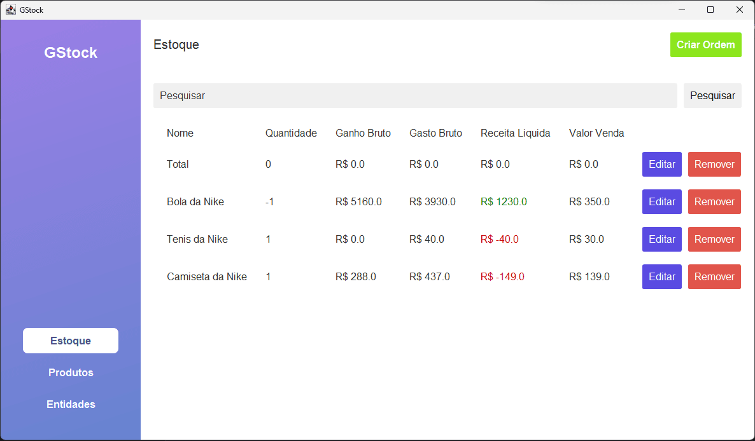Open the Estoque sidebar tab
755x441 pixels.
71,341
